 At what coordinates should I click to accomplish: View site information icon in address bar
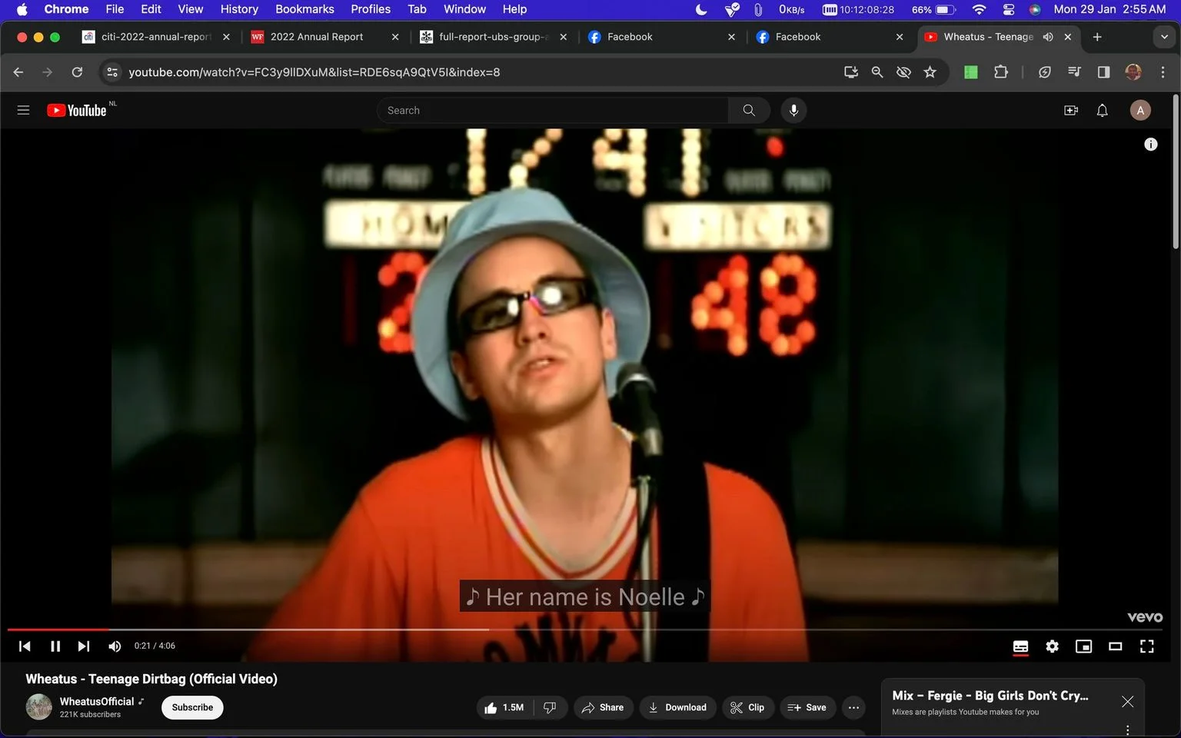pyautogui.click(x=112, y=71)
